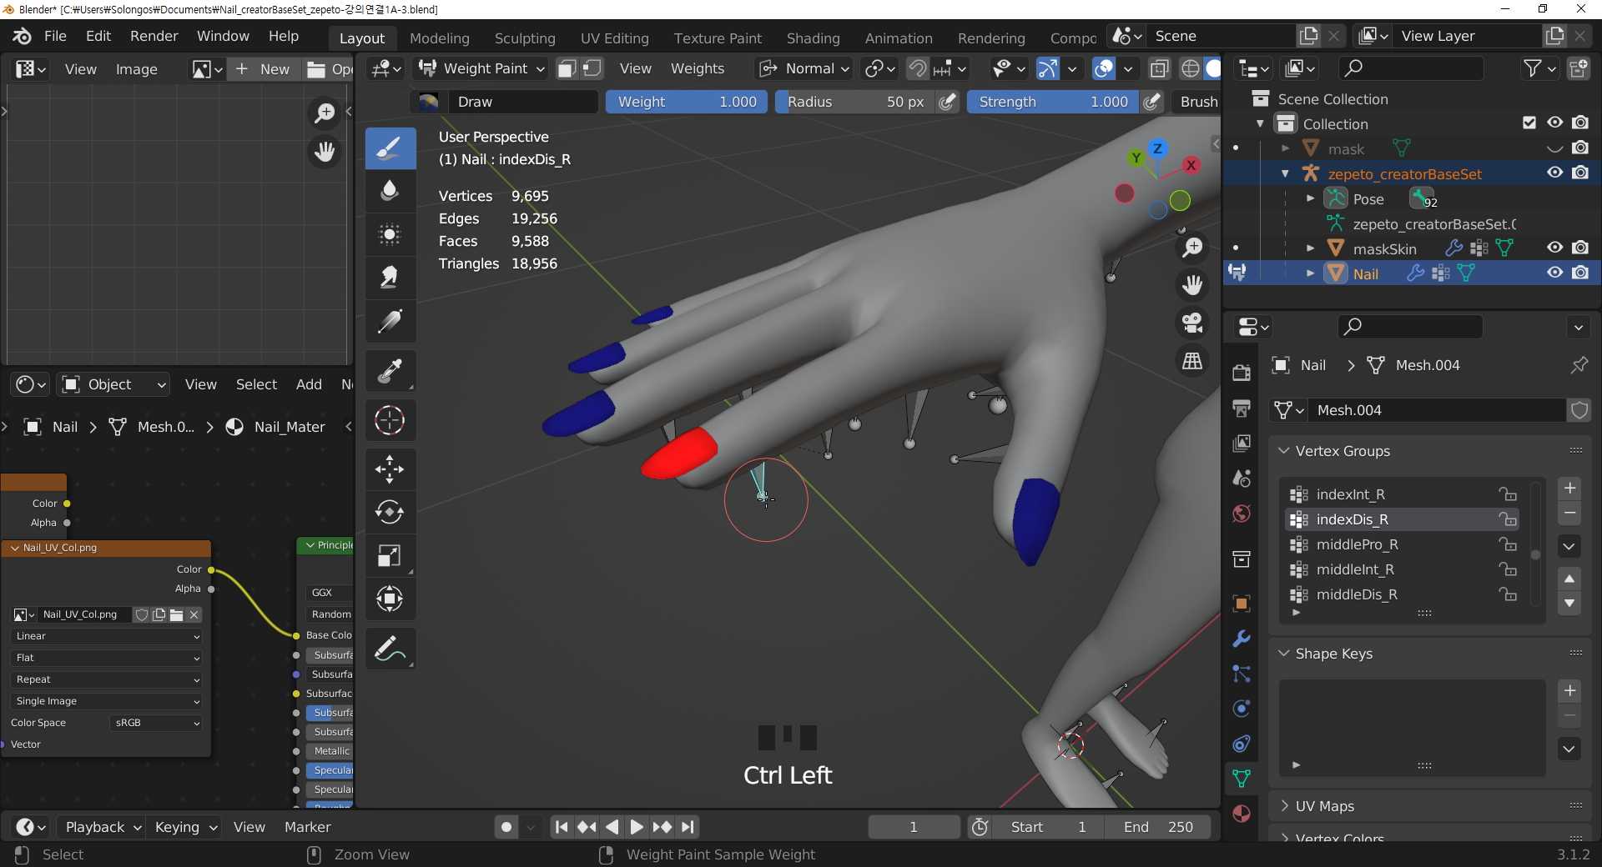Open the Linear interpolation dropdown

(107, 636)
